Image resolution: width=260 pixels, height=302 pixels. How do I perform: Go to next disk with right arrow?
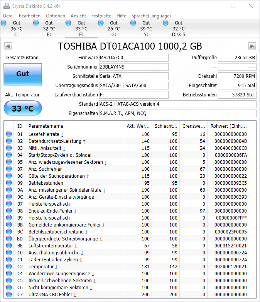click(x=252, y=46)
